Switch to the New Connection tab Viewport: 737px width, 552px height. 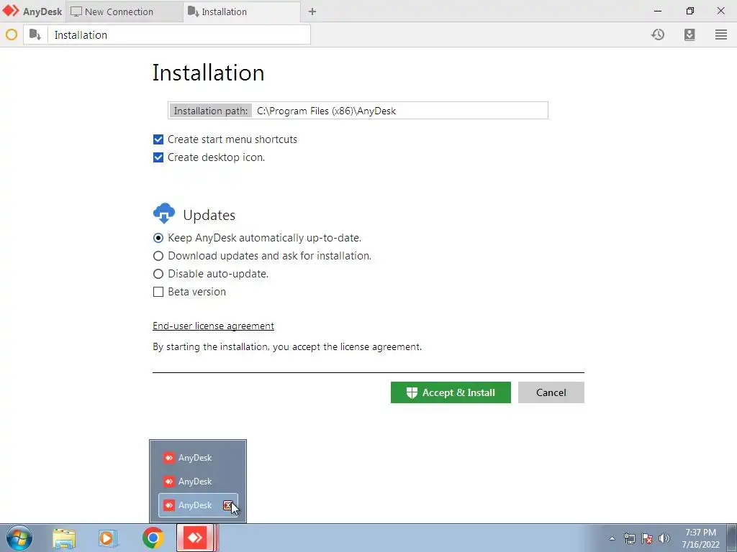[124, 11]
